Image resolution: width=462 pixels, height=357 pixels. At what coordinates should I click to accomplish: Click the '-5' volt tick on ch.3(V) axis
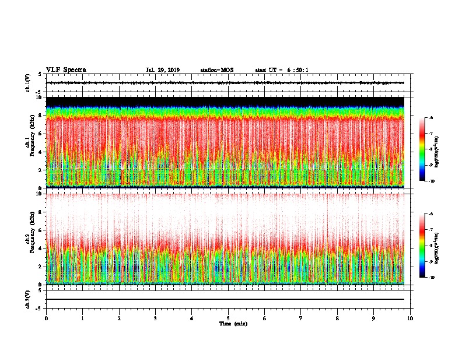click(39, 309)
